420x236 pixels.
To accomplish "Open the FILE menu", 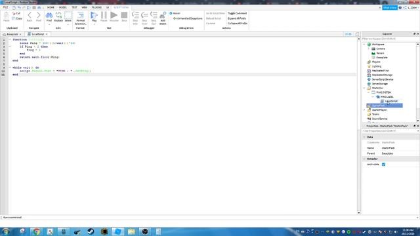I will click(x=5, y=7).
